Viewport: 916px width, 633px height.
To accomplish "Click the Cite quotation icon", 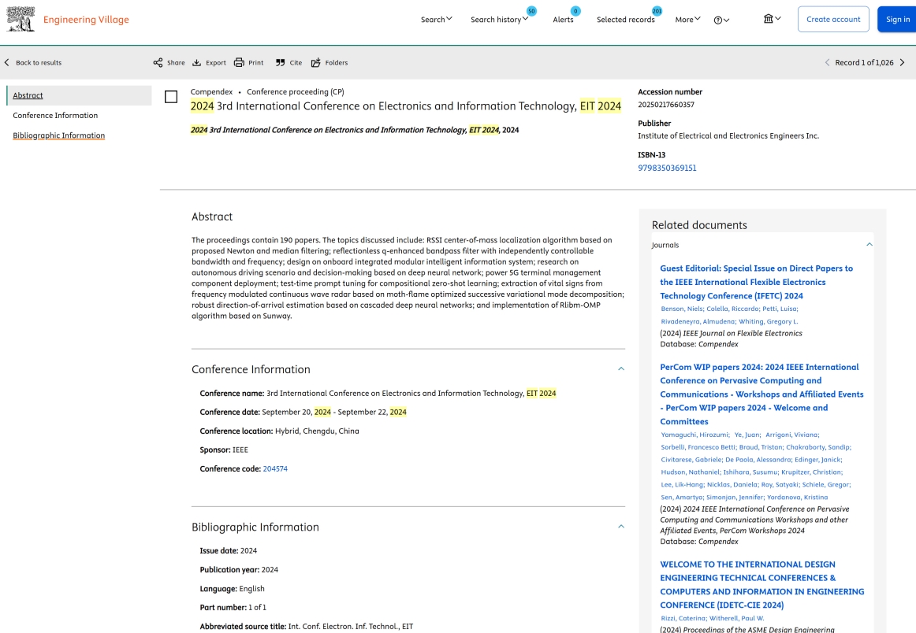I will tap(280, 62).
